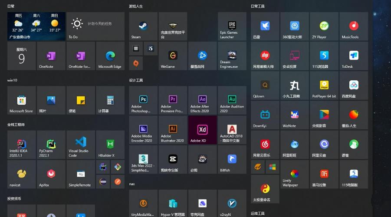Open Visual Studio Code tile

(x=81, y=145)
